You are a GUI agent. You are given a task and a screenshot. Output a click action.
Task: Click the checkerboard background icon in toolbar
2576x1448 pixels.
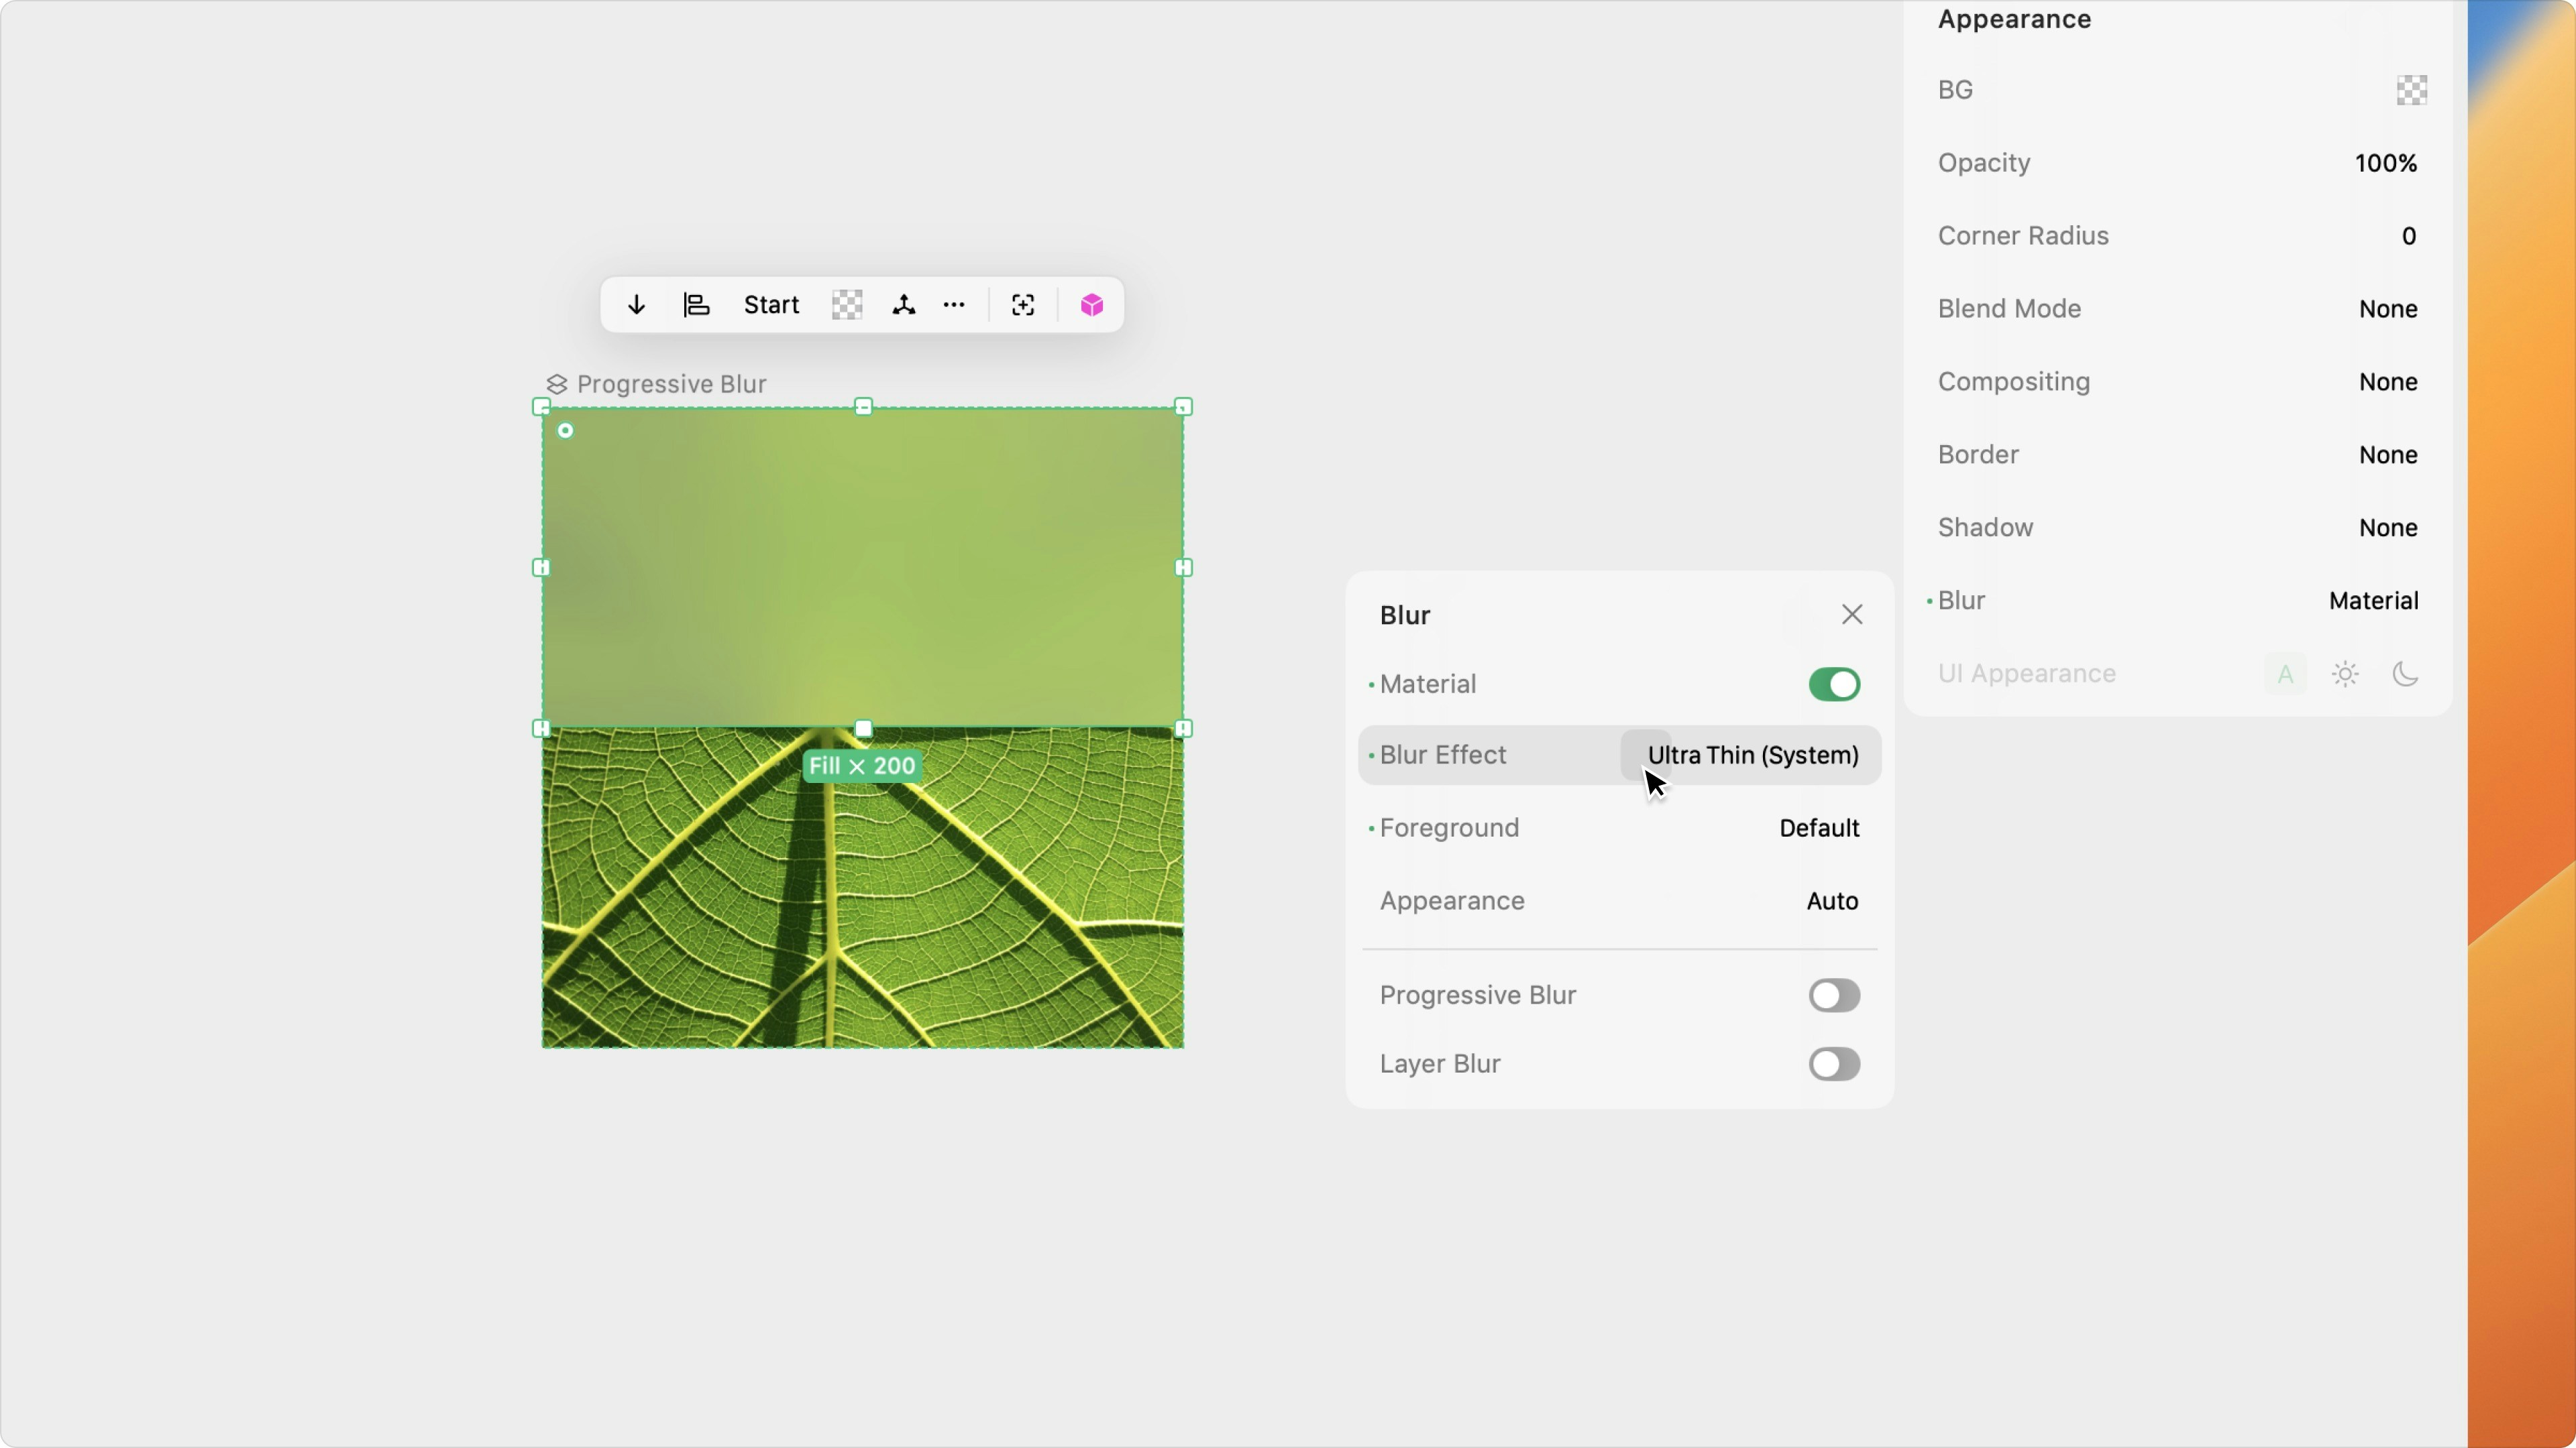coord(847,305)
